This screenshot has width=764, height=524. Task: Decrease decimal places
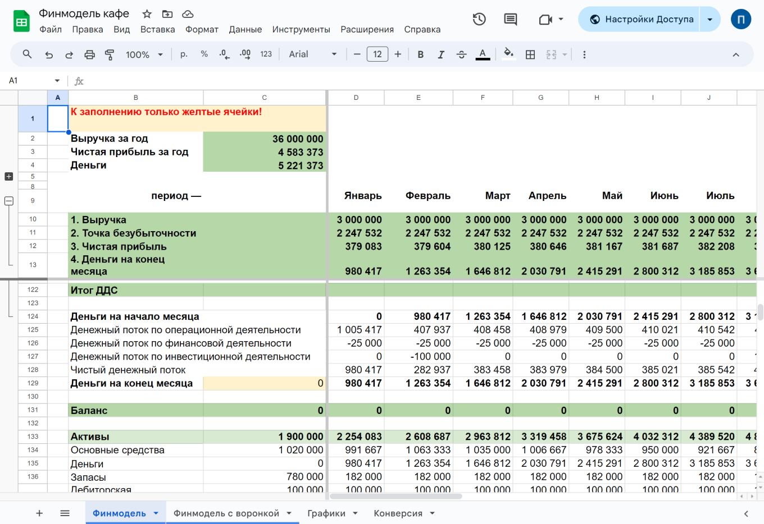click(x=224, y=54)
